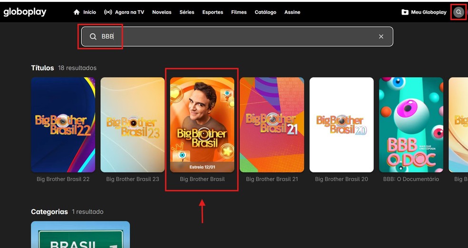
Task: Go to Início text link
Action: 89,12
